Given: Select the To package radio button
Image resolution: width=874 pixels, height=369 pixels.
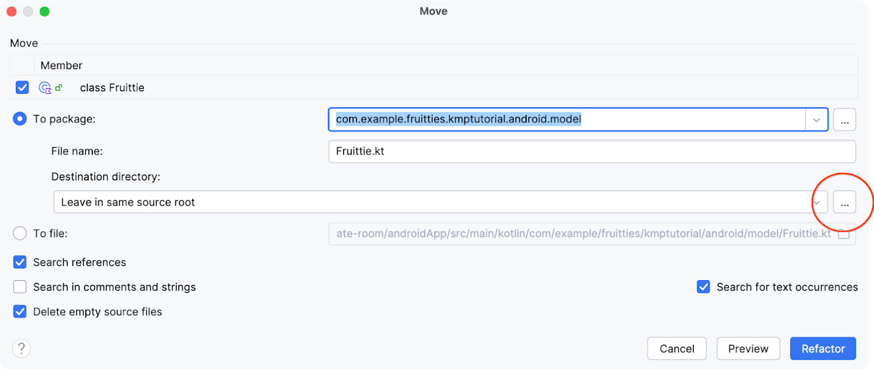Looking at the screenshot, I should (20, 119).
